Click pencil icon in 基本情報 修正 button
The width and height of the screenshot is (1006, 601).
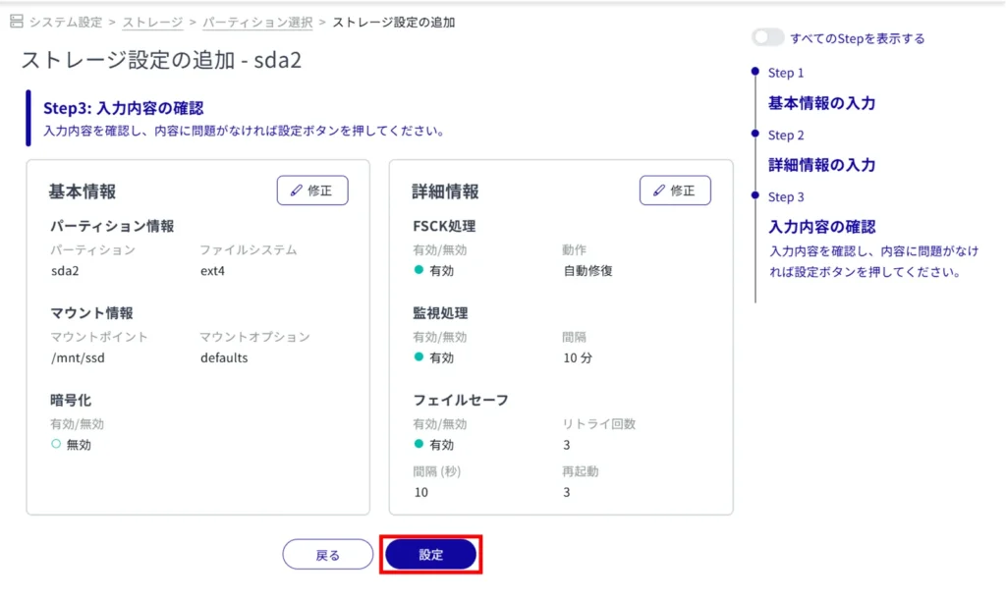coord(296,191)
